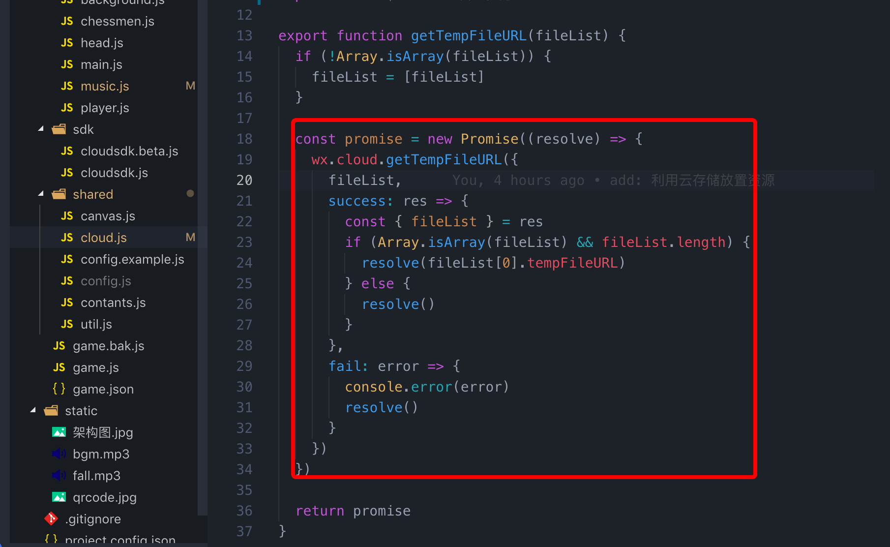Open main.js file
Image resolution: width=890 pixels, height=547 pixels.
[x=101, y=64]
